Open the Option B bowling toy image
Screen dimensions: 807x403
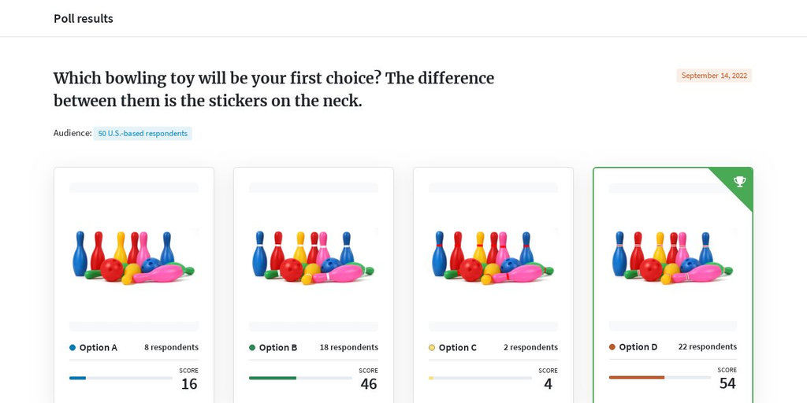point(314,257)
